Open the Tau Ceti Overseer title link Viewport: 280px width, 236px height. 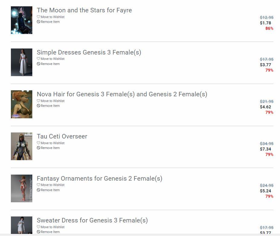click(x=62, y=136)
